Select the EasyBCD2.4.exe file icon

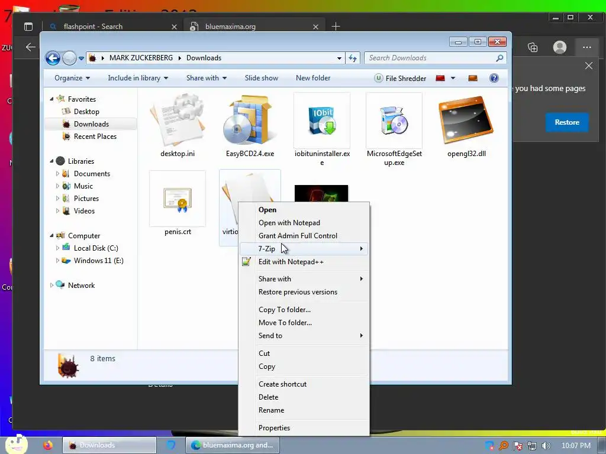[x=250, y=121]
